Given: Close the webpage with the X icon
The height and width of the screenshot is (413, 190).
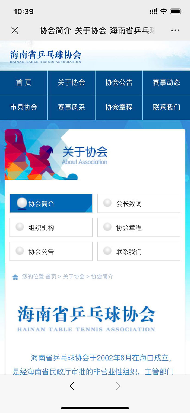Looking at the screenshot, I should [x=15, y=31].
